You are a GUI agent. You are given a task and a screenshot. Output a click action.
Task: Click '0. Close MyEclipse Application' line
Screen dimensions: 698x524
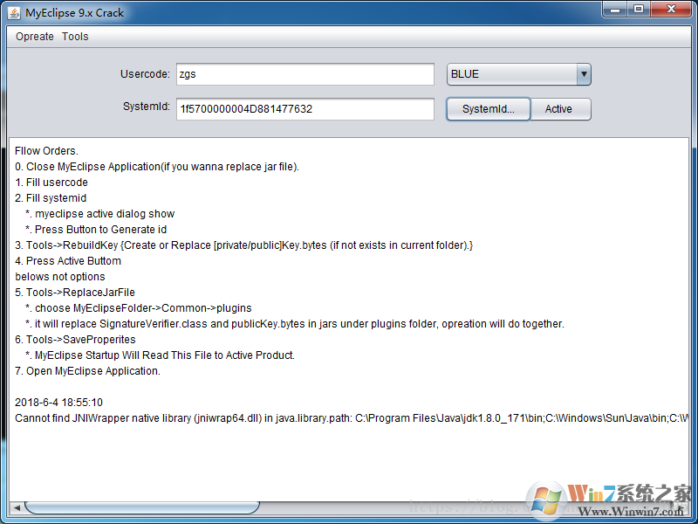click(157, 167)
